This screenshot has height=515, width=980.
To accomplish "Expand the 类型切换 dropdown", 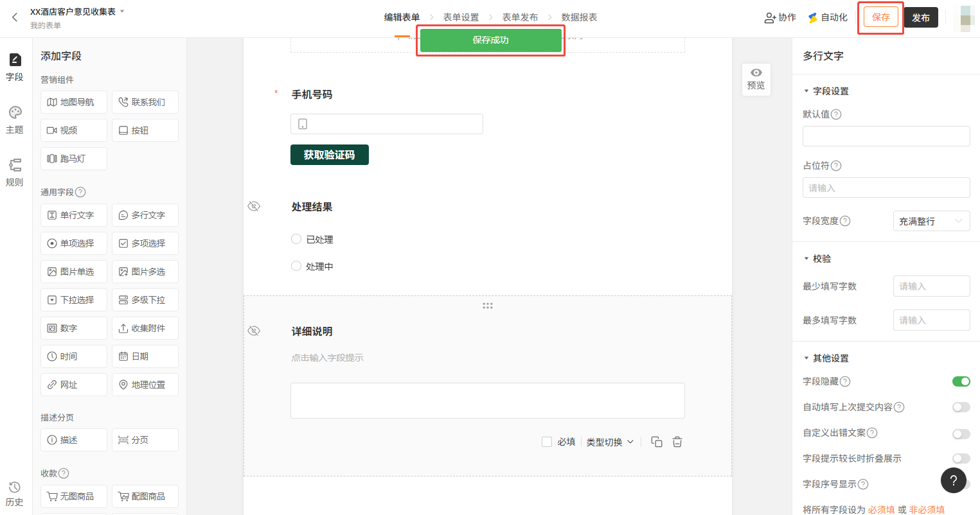I will (x=610, y=442).
